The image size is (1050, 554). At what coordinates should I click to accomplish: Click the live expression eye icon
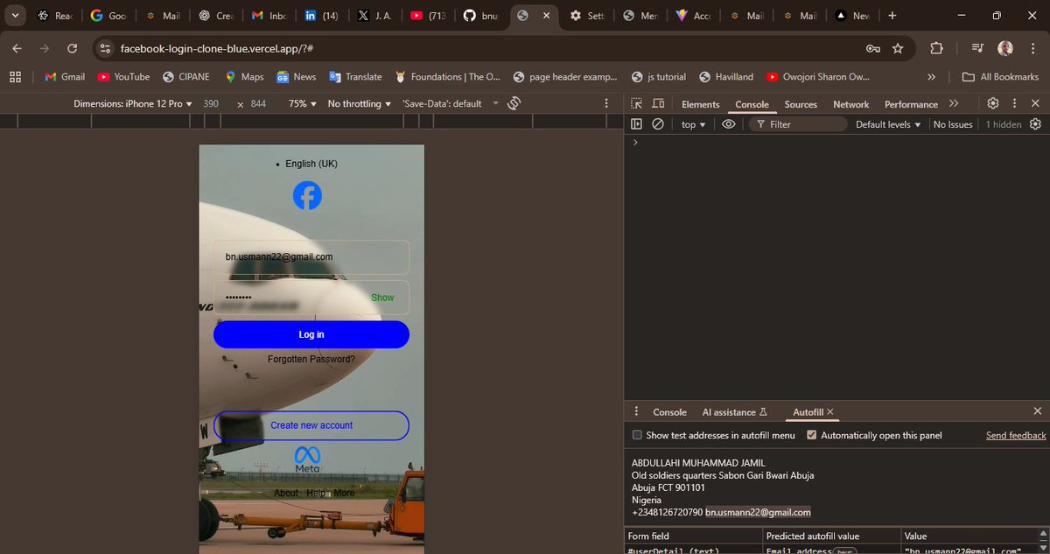[728, 124]
